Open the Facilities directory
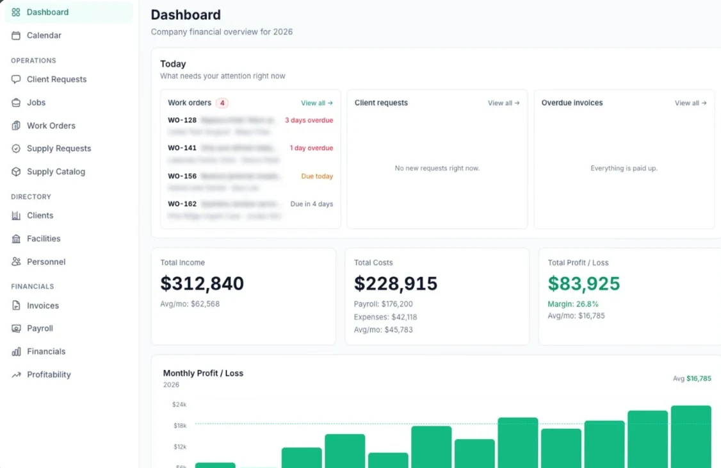The height and width of the screenshot is (468, 721). (69, 238)
